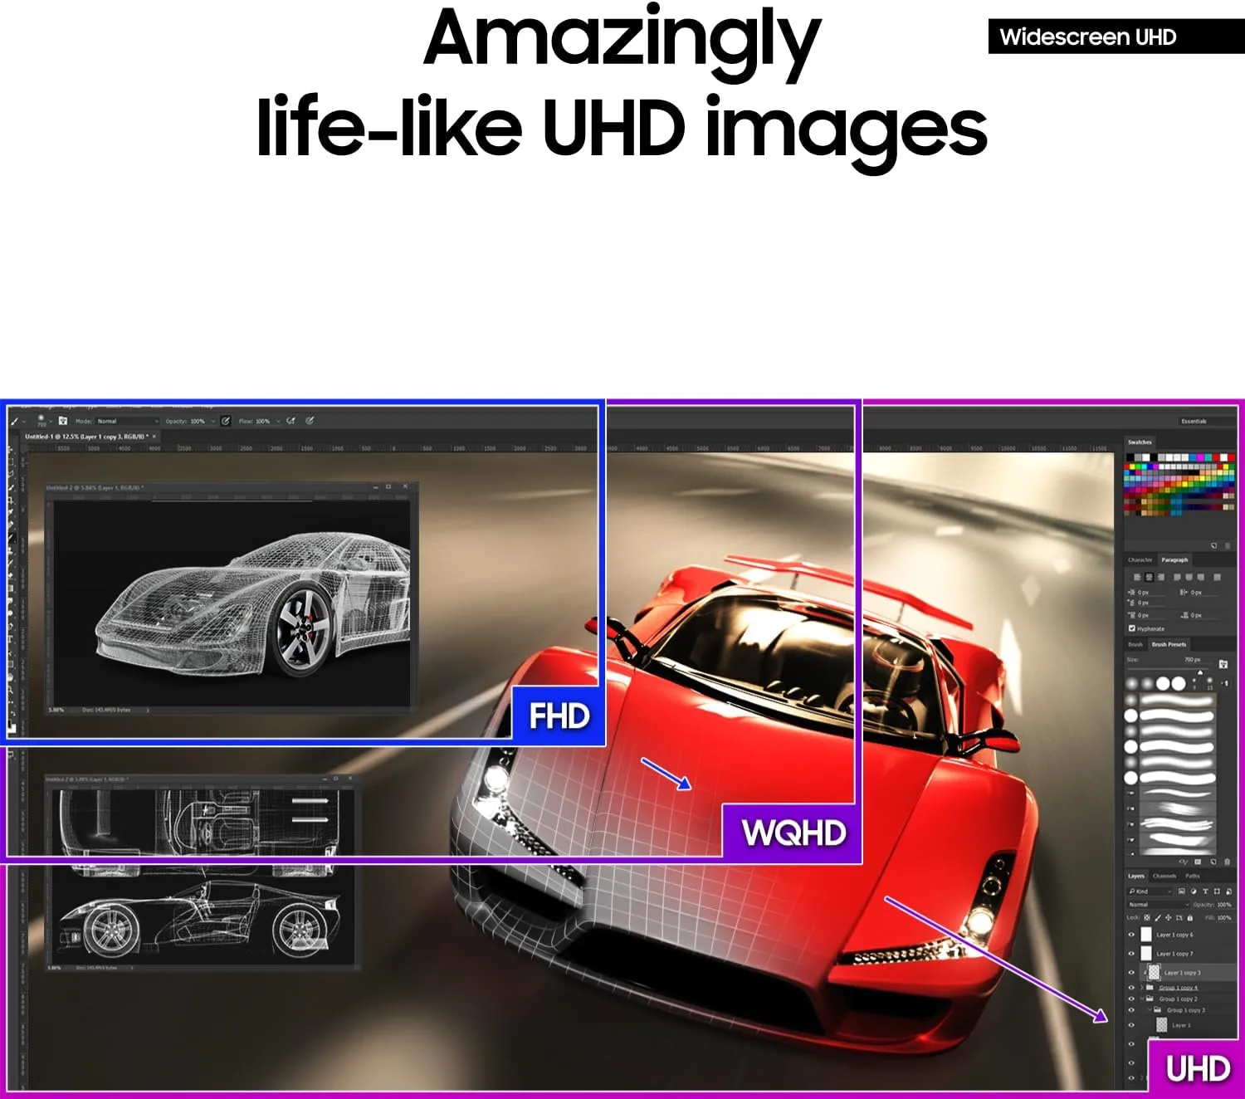
Task: Select the Layer 1 copy 3 layer
Action: [1182, 972]
